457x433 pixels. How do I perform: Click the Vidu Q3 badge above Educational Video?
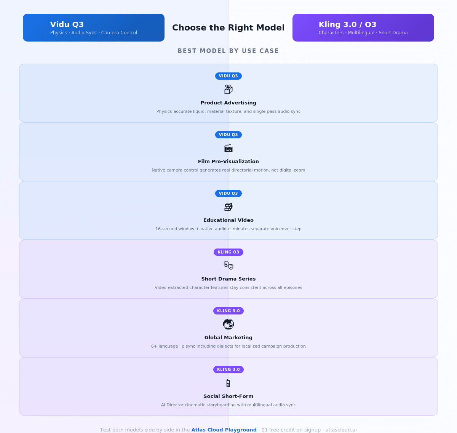[x=228, y=193]
